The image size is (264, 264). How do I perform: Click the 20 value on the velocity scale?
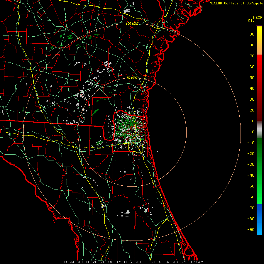point(252,110)
